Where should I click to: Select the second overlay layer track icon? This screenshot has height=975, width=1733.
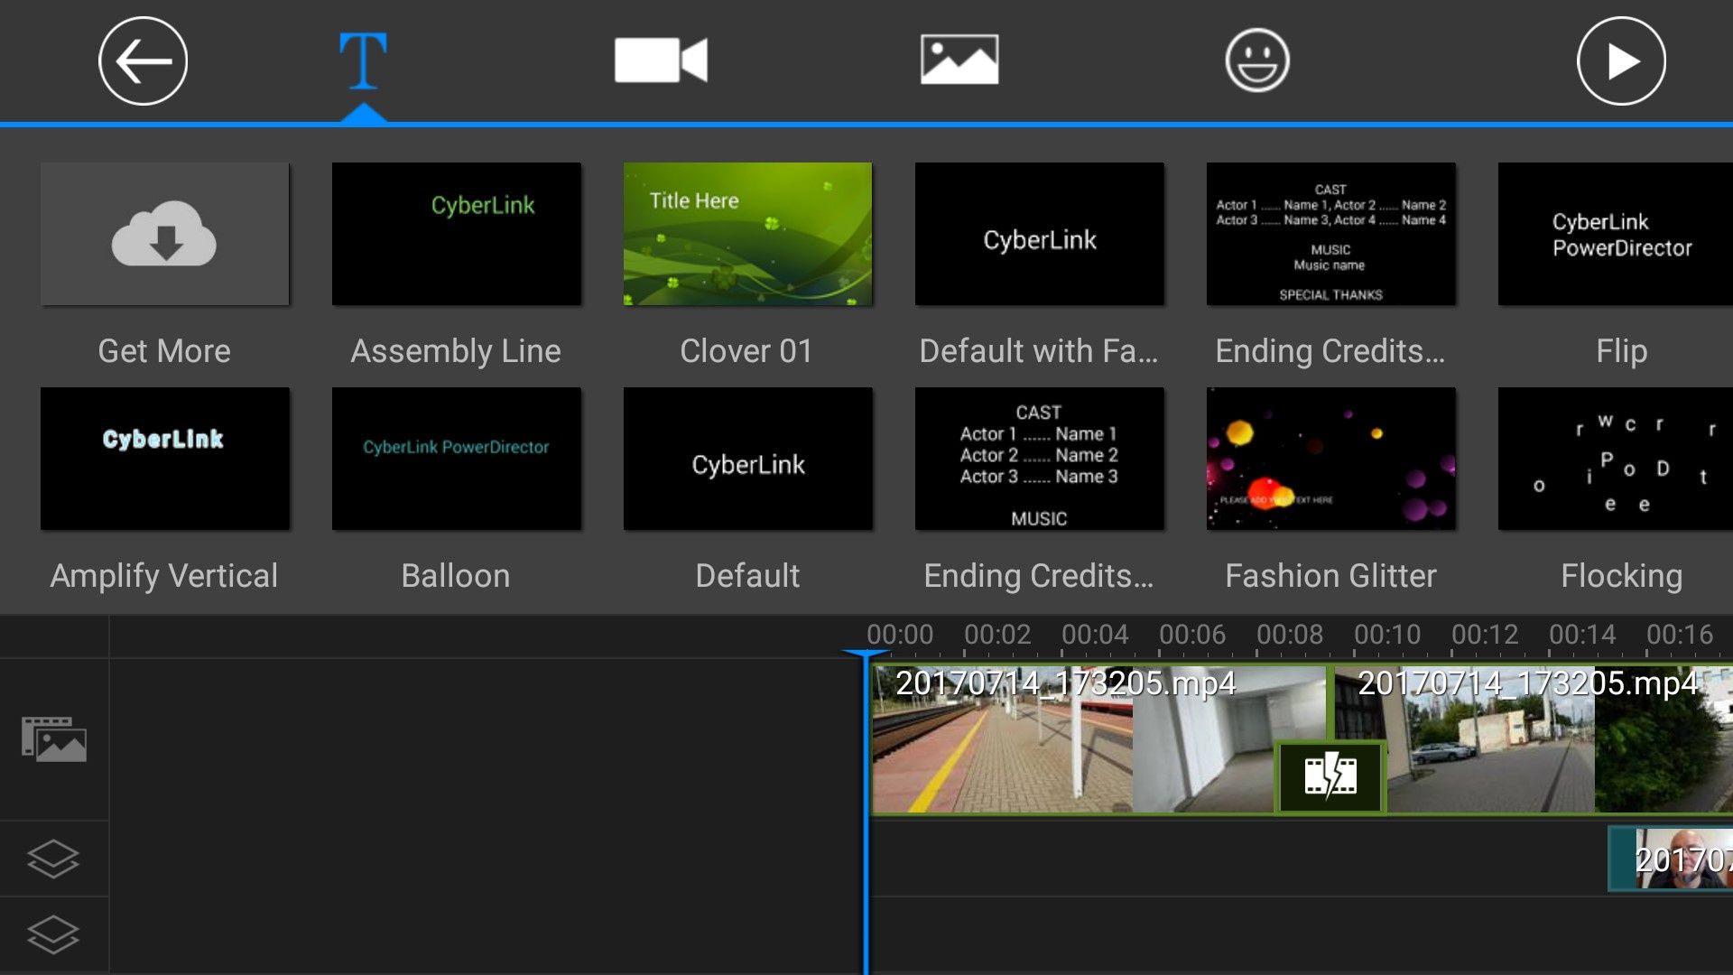point(53,934)
